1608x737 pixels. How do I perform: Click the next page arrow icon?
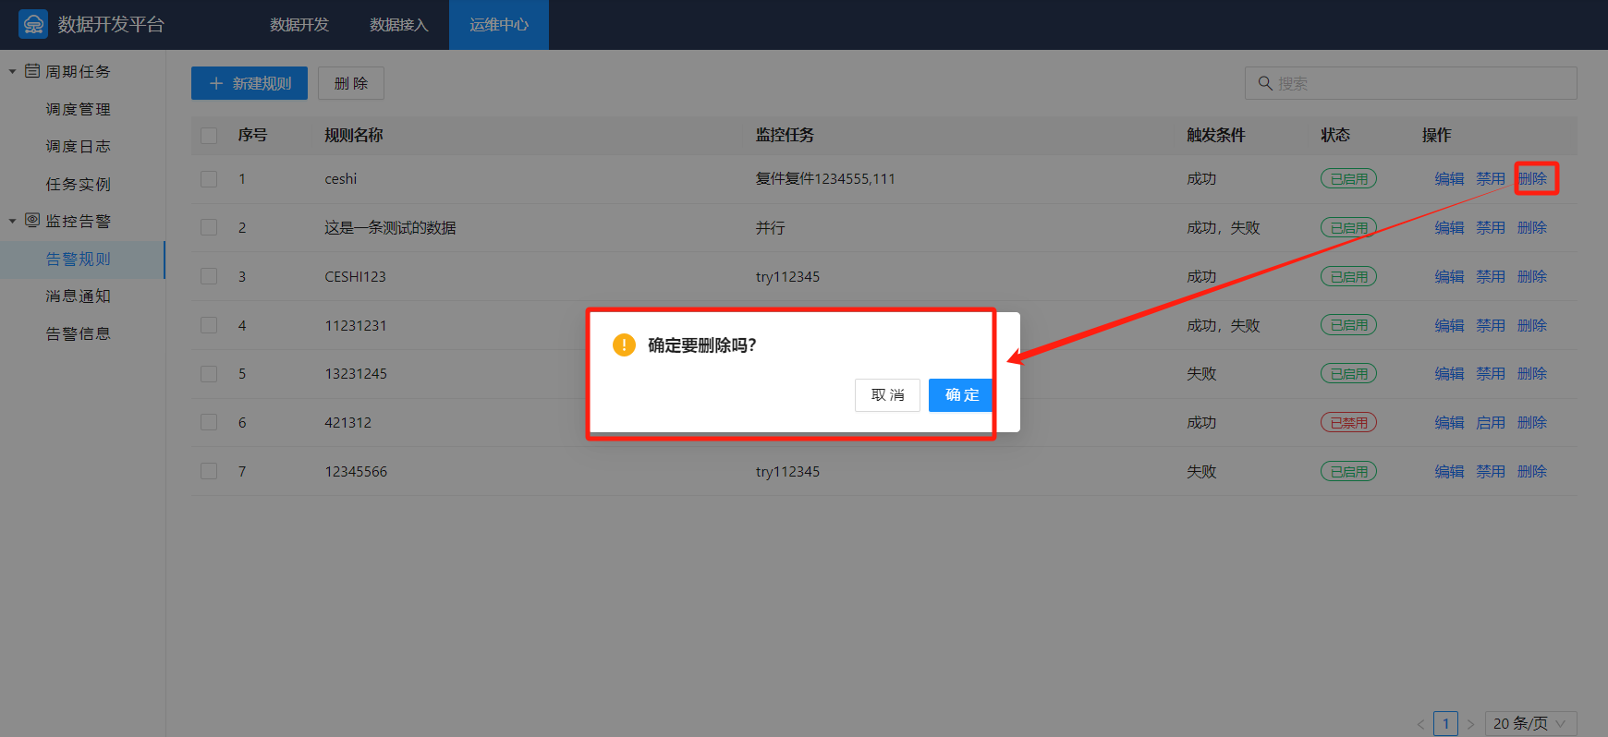coord(1470,724)
